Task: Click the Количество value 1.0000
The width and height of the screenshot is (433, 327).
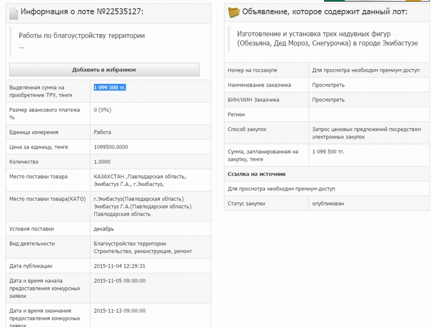Action: tap(102, 162)
